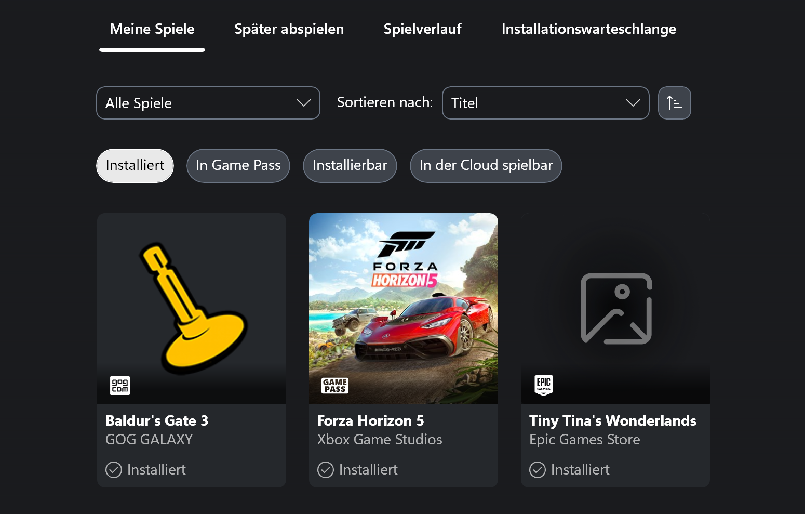This screenshot has height=514, width=805.
Task: Enable the In Game Pass filter chip
Action: (x=238, y=166)
